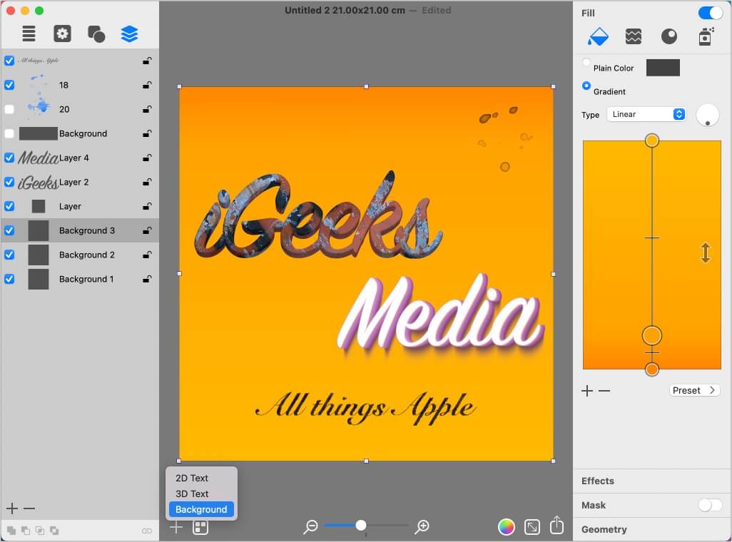Select the Background 2 layer row
The width and height of the screenshot is (732, 542).
[x=80, y=255]
